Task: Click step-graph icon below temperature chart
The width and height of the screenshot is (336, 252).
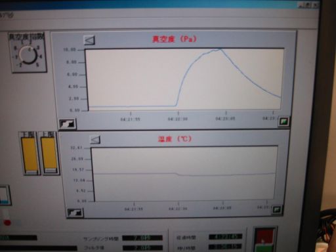Action: [x=75, y=213]
